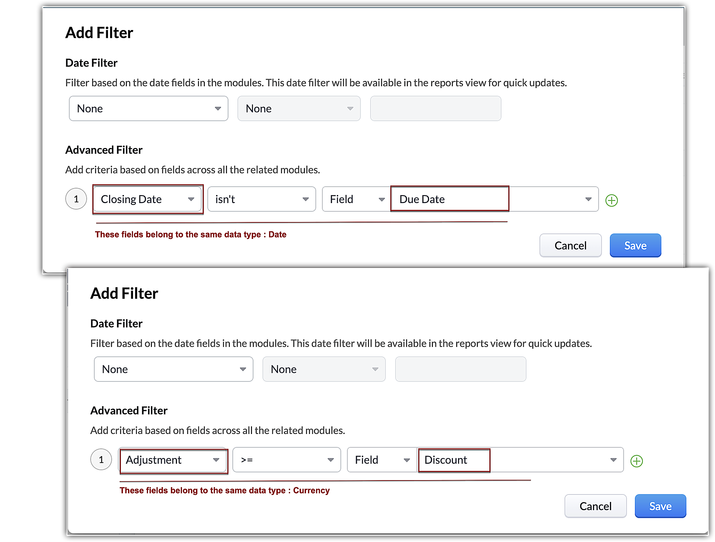Save the Adjustment filter

tap(660, 506)
